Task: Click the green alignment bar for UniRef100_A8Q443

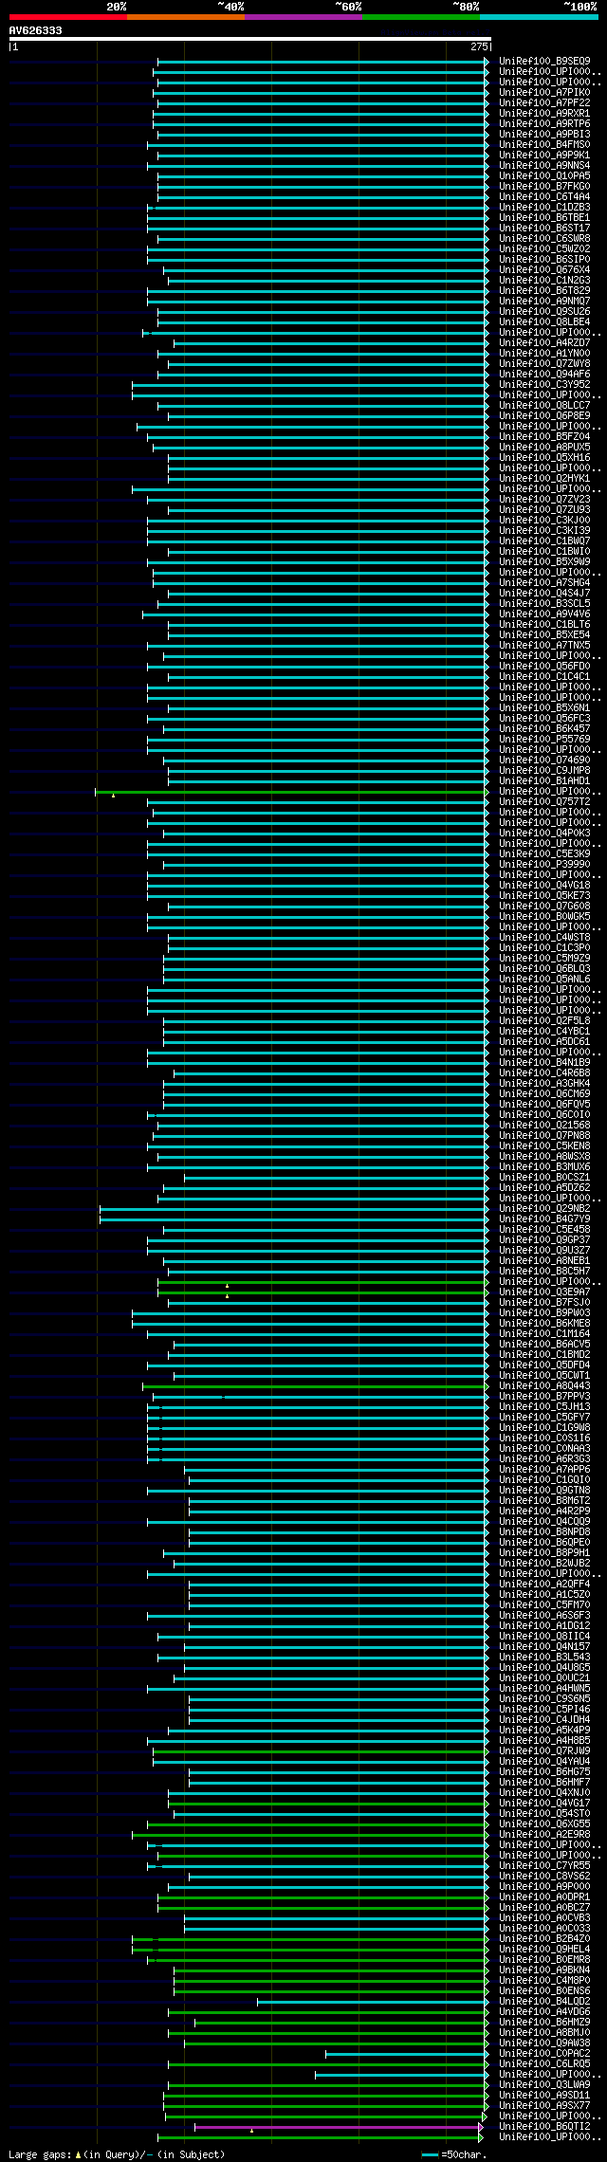Action: [315, 1385]
